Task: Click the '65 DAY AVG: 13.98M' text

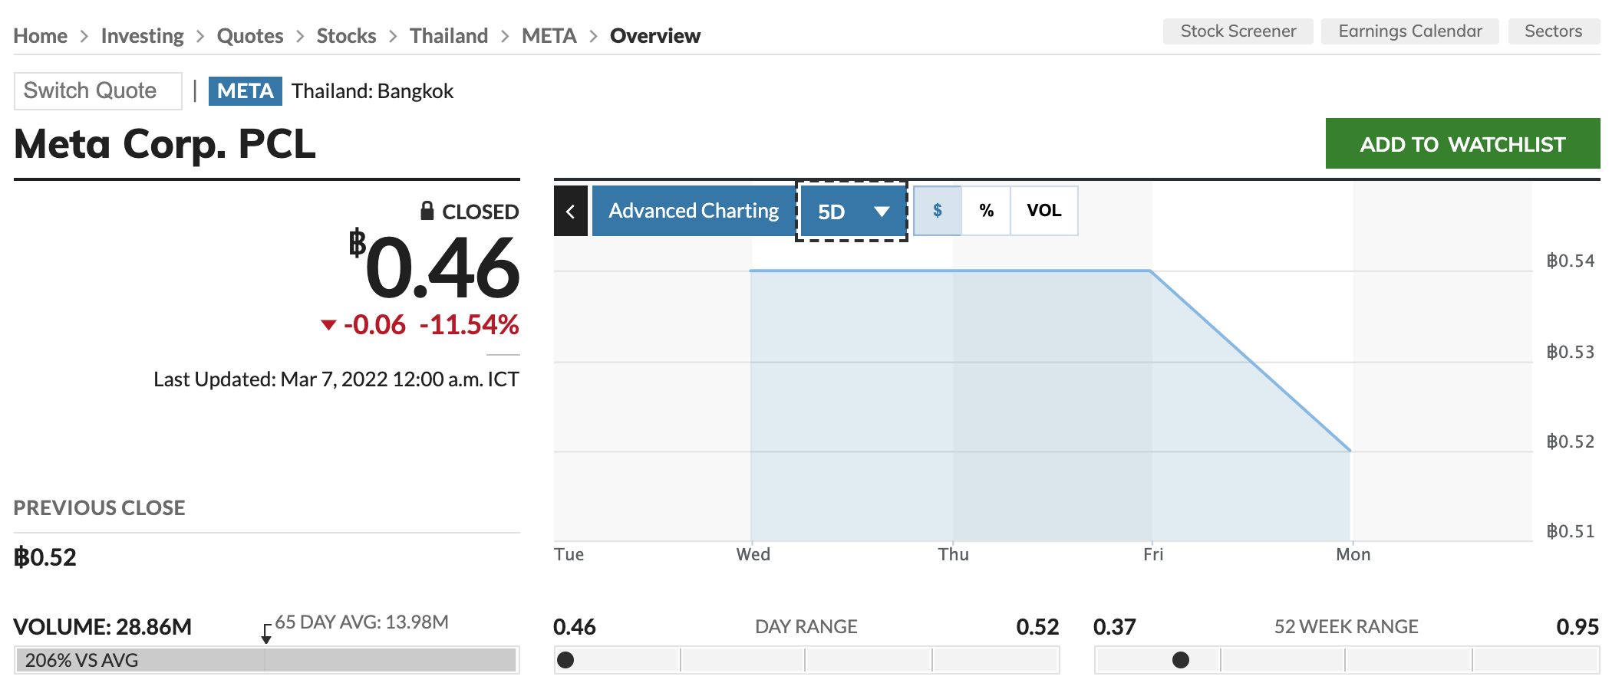Action: pyautogui.click(x=362, y=622)
